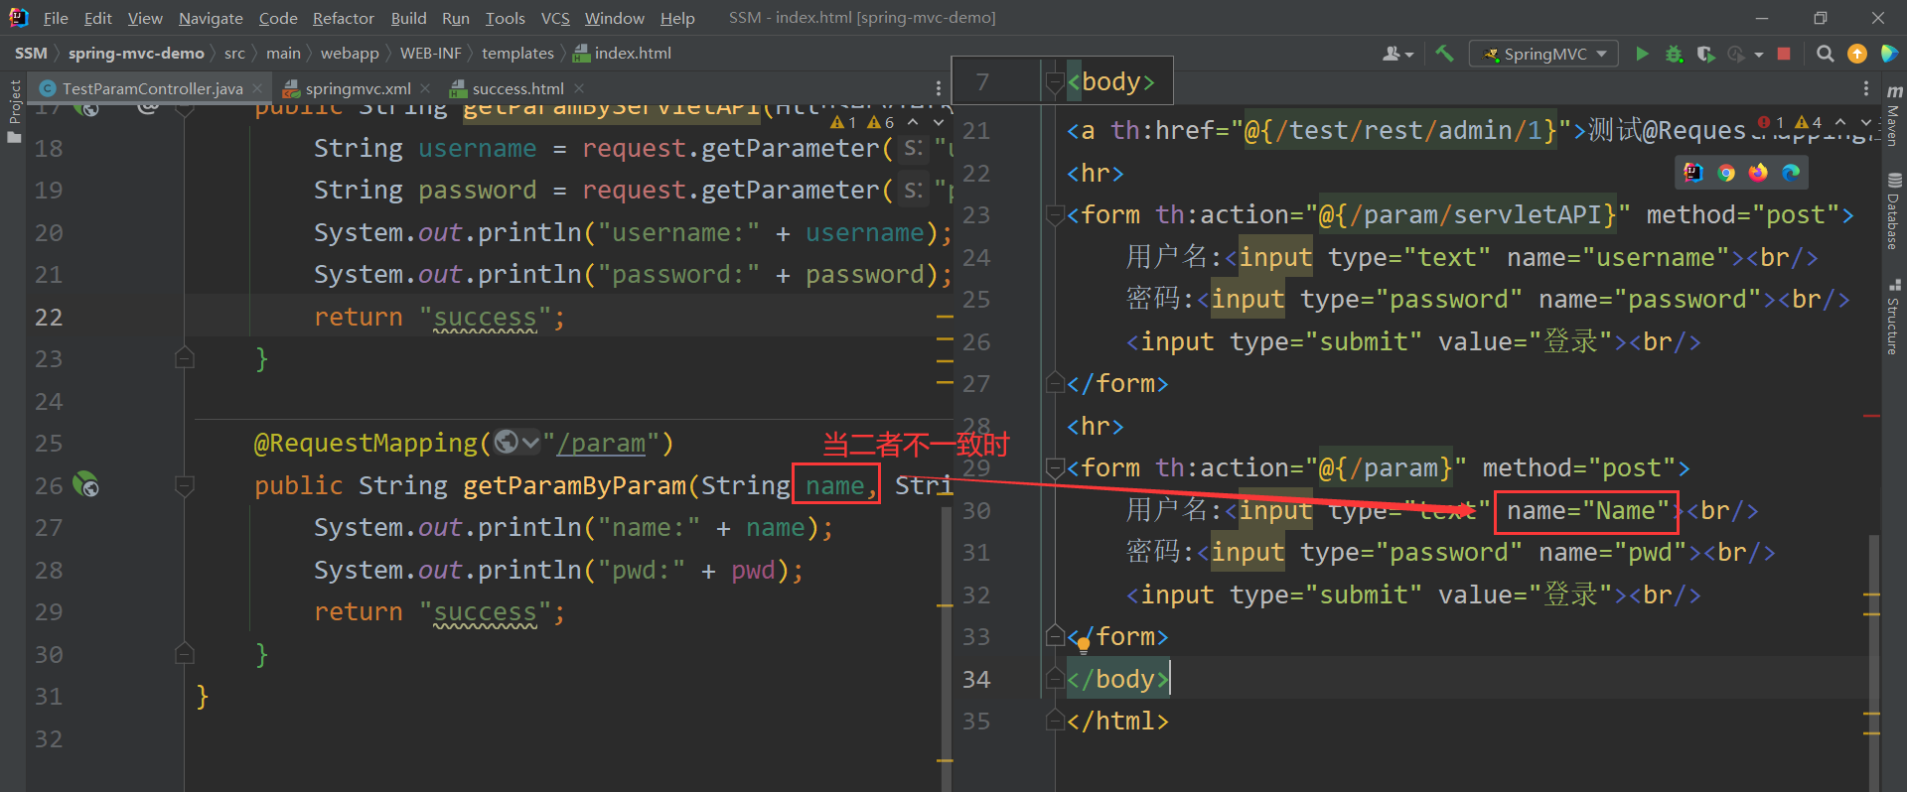This screenshot has height=792, width=1907.
Task: Click webapp in the breadcrumb path
Action: tap(350, 54)
